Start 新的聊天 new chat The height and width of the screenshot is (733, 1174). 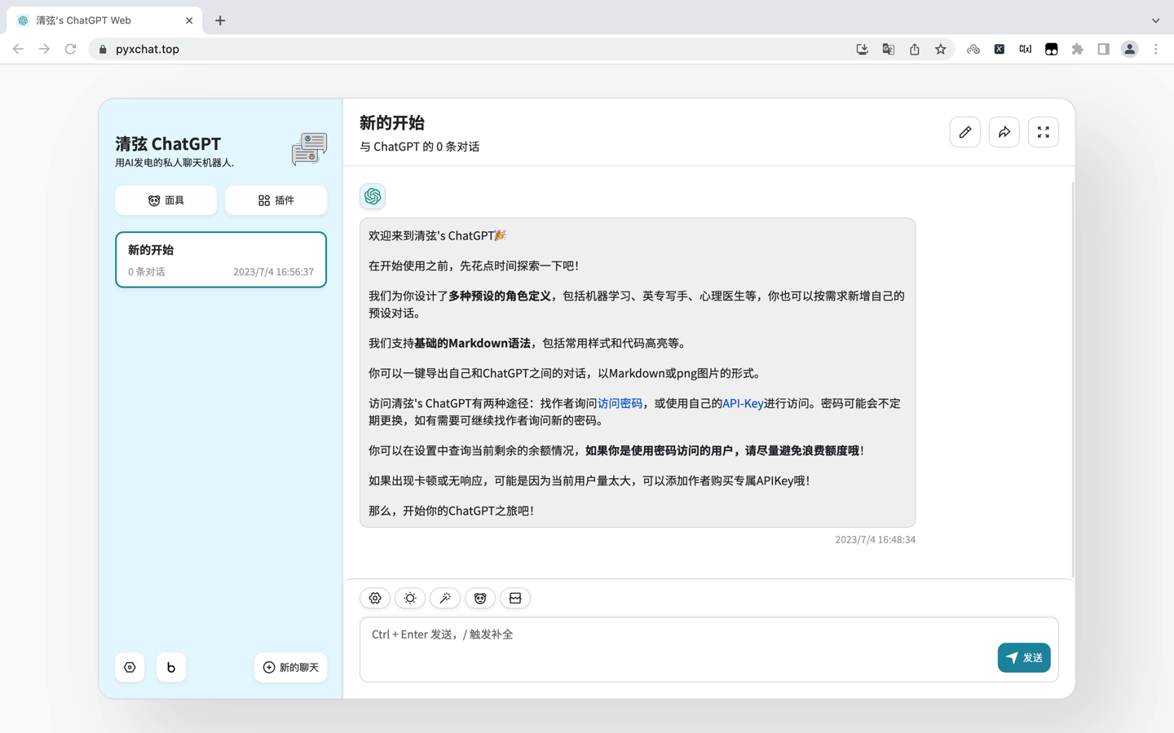point(291,668)
